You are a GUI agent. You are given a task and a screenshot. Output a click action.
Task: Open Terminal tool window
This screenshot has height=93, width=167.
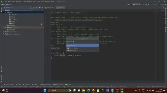[35, 84]
